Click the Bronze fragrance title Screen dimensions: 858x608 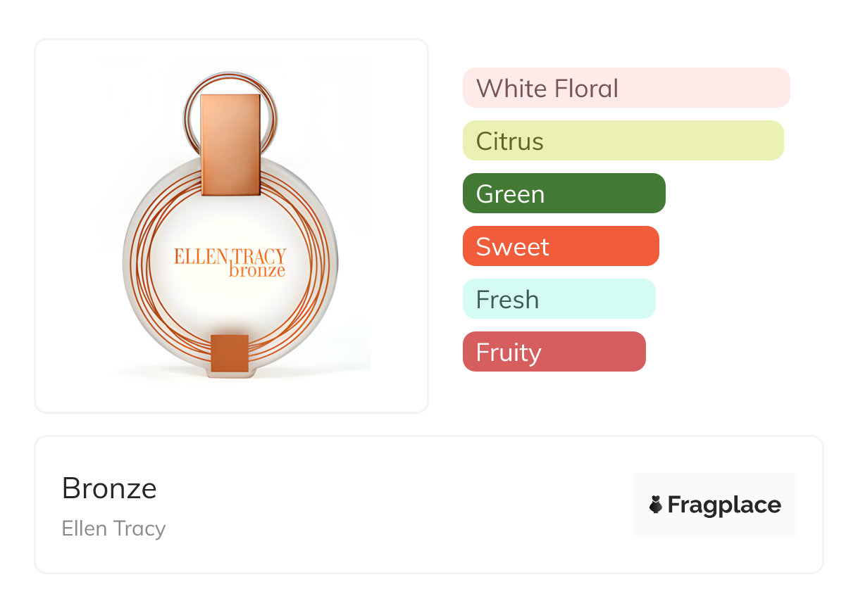tap(109, 488)
